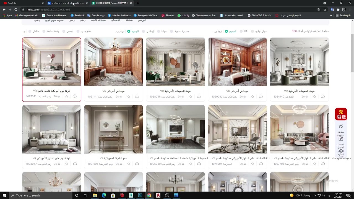
Task: Choose the ريترو style category
Action: click(x=72, y=20)
